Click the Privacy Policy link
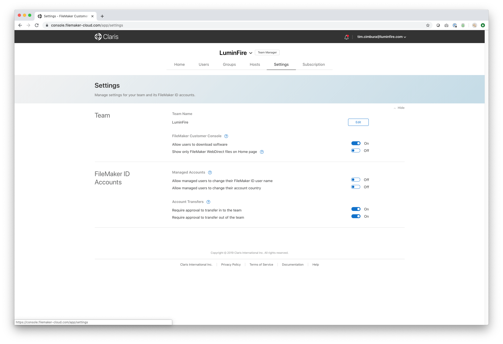The image size is (503, 344). [x=231, y=264]
